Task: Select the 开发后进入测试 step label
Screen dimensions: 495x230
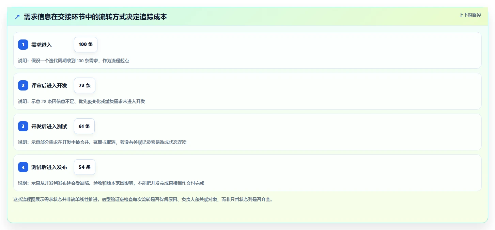Action: click(49, 126)
